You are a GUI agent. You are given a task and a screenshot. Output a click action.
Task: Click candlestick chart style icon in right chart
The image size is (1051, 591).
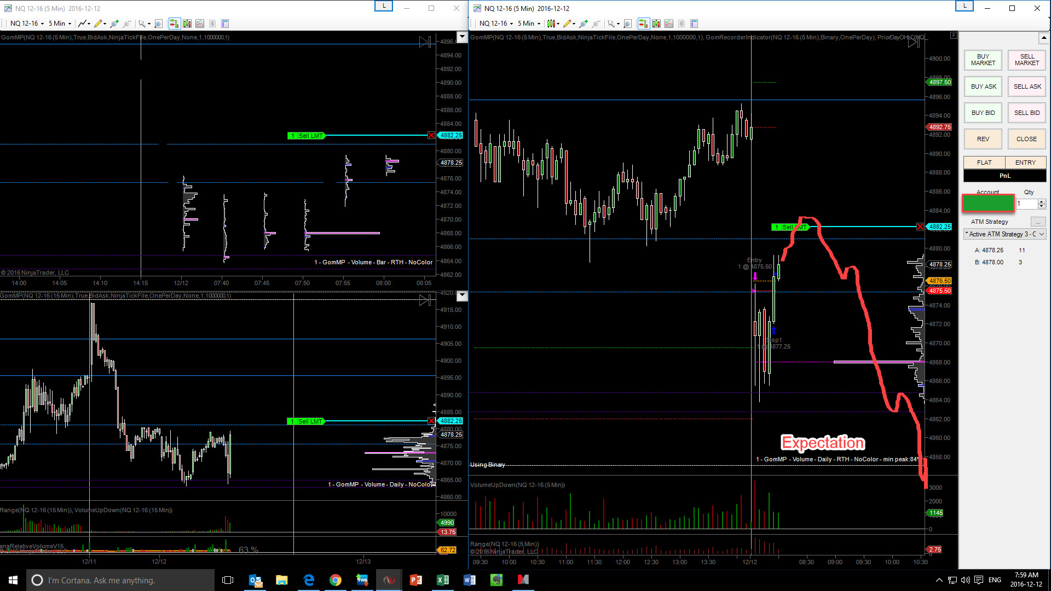[x=551, y=24]
